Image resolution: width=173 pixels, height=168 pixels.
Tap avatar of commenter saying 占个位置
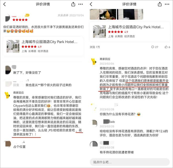(8, 144)
